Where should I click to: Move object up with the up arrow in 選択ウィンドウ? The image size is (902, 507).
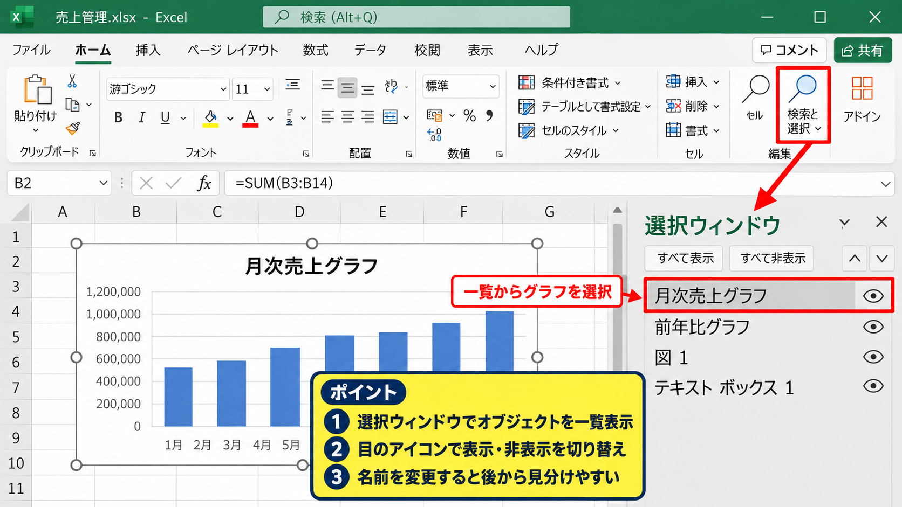click(x=855, y=258)
